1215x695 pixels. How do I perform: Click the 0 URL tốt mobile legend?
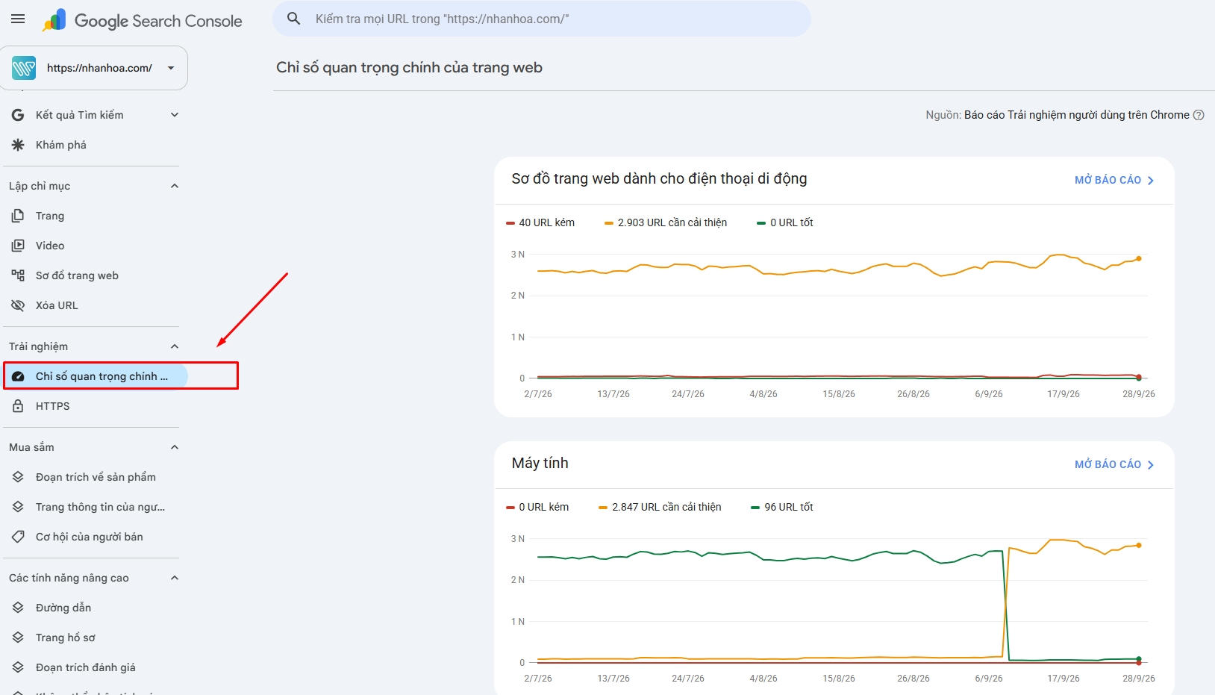click(785, 222)
